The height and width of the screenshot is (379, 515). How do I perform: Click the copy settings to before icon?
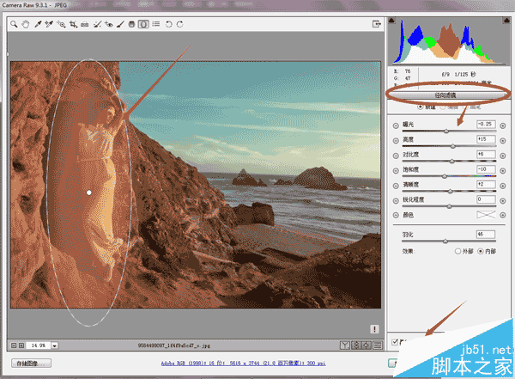[x=367, y=345]
